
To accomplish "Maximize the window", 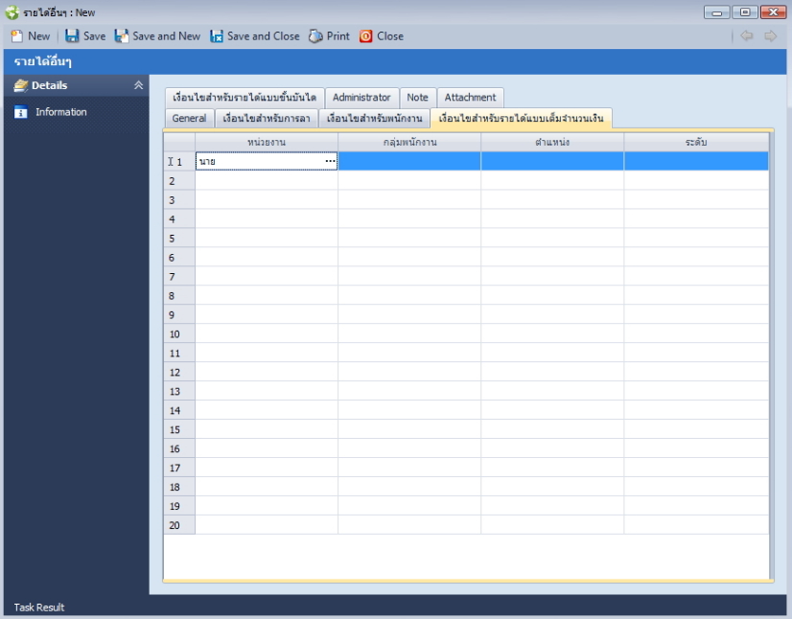I will [745, 12].
